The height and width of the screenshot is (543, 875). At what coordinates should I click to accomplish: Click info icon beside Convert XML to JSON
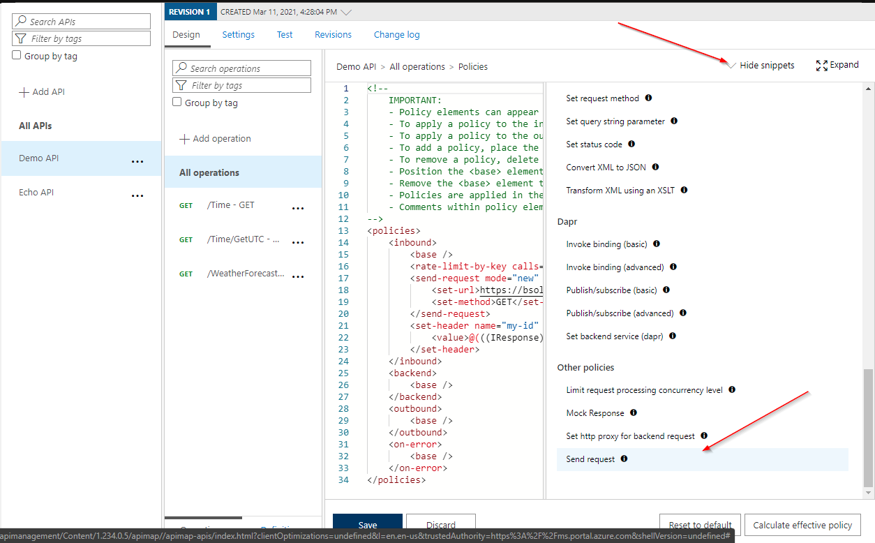pyautogui.click(x=655, y=167)
